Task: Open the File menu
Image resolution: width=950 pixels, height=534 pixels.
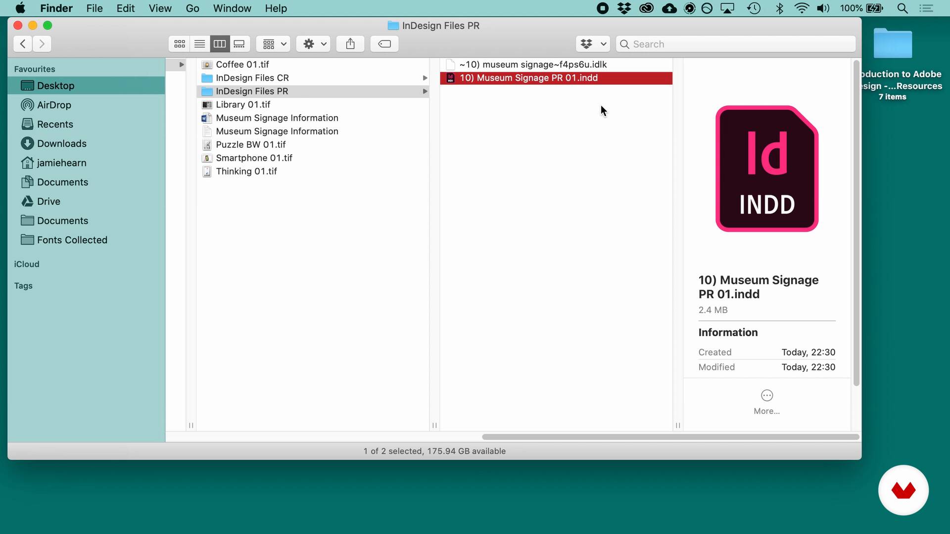Action: click(95, 8)
